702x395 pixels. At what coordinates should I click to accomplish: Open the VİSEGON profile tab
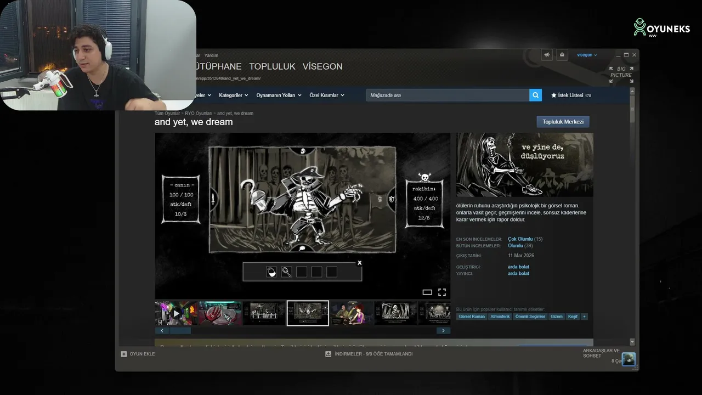(322, 66)
